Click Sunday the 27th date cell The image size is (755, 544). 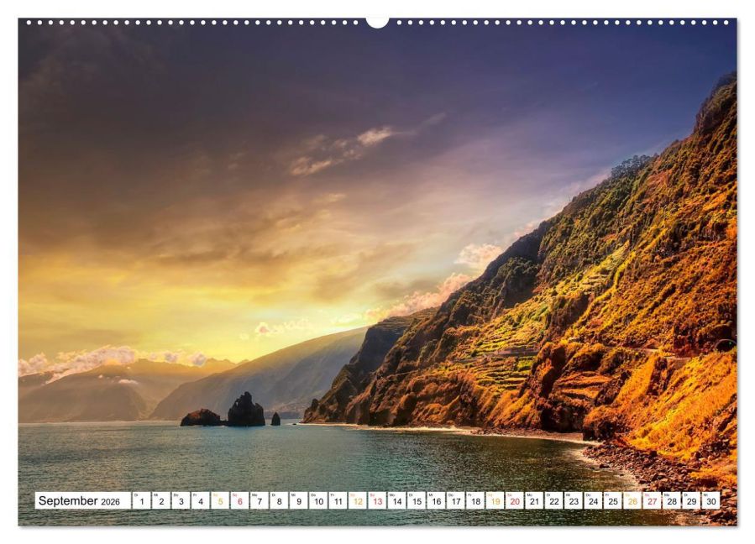point(653,500)
